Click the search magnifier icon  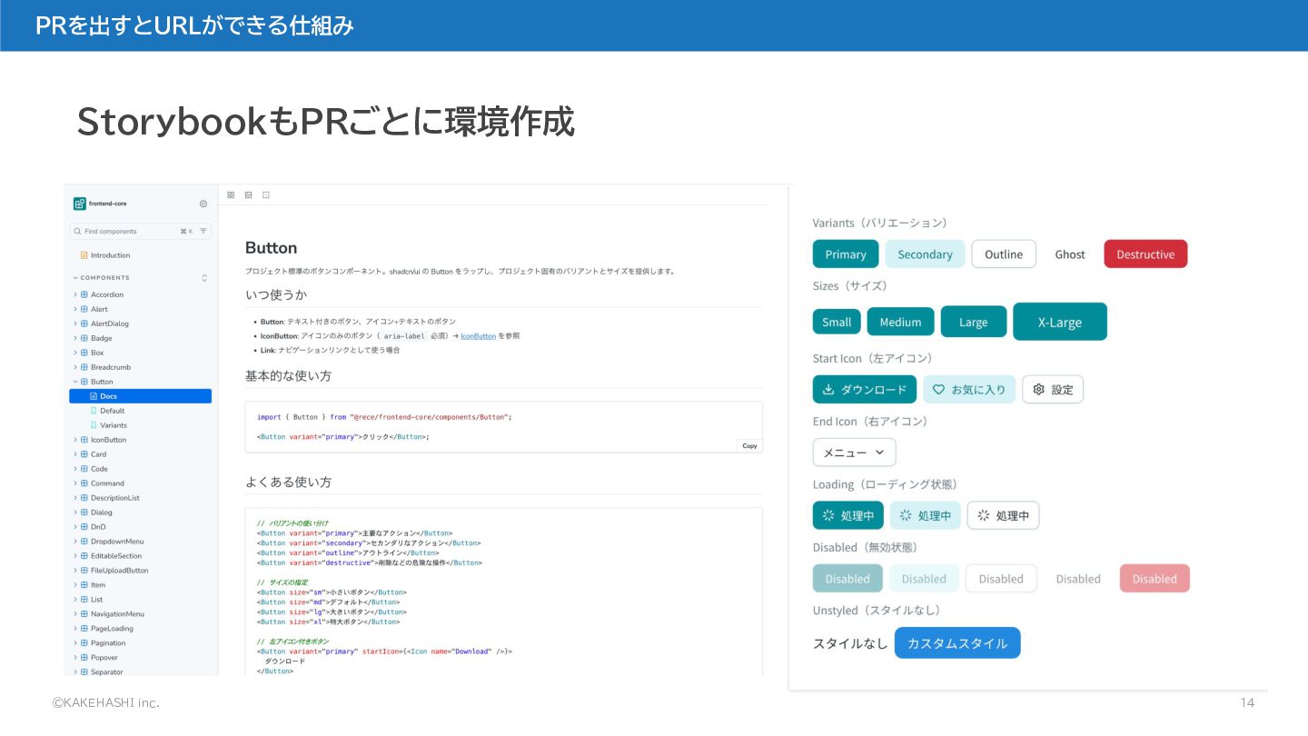pyautogui.click(x=78, y=231)
